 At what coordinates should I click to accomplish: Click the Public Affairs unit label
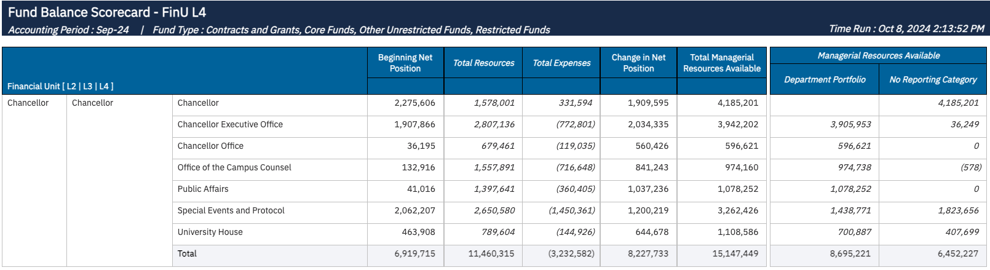203,189
